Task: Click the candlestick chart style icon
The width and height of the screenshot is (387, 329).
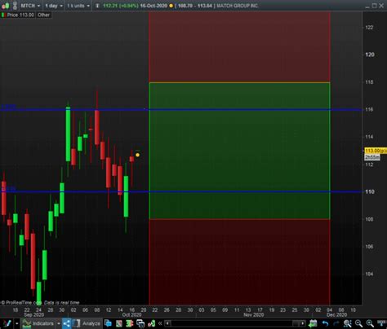Action: (x=6, y=6)
